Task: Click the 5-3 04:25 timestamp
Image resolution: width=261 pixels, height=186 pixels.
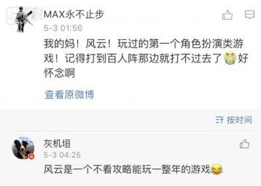Action: (x=62, y=155)
